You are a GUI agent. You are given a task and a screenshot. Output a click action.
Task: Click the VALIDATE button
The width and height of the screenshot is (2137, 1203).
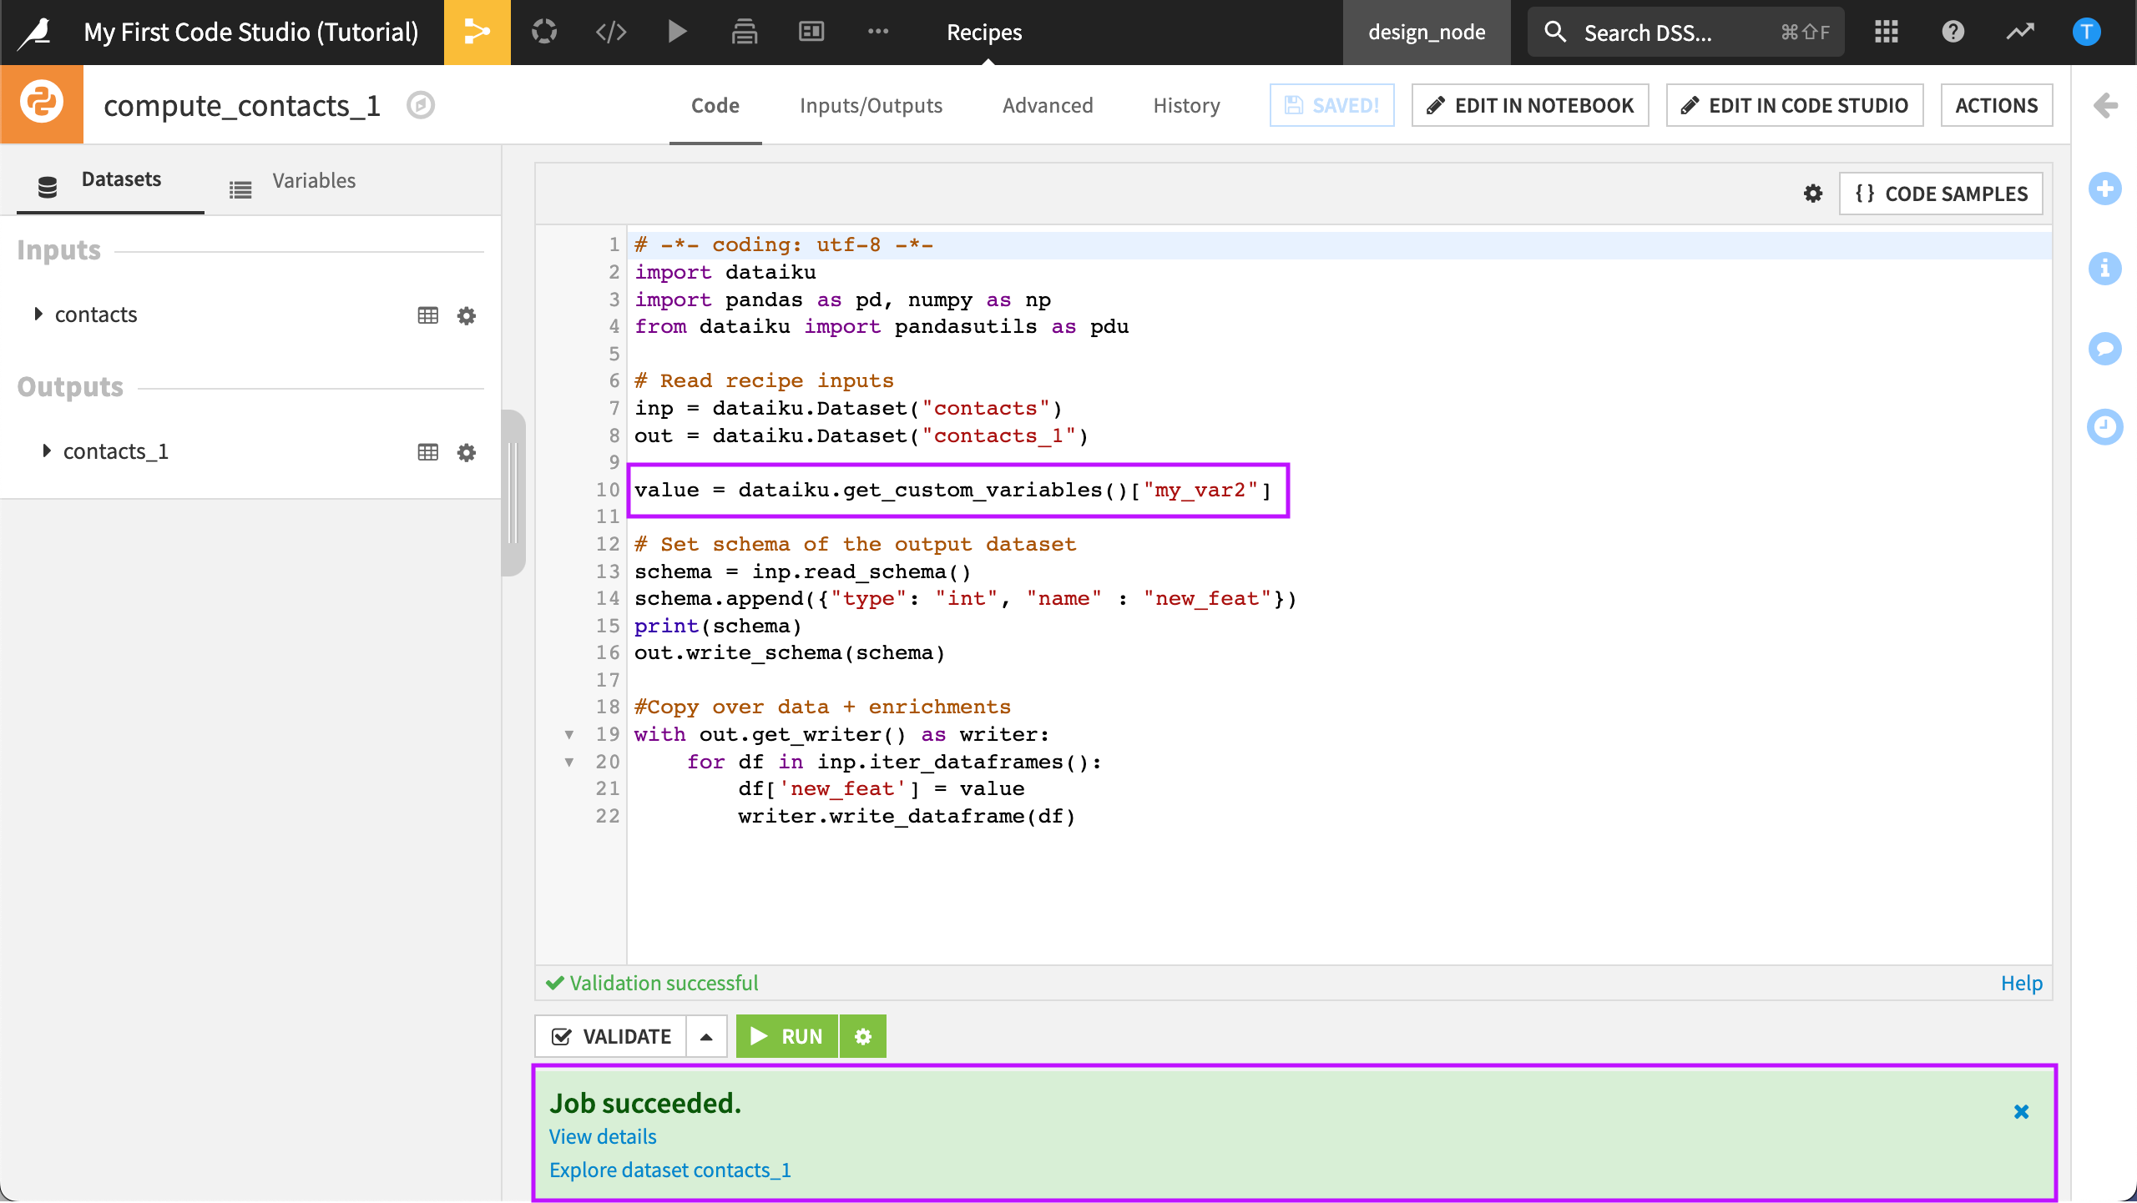[x=611, y=1036]
